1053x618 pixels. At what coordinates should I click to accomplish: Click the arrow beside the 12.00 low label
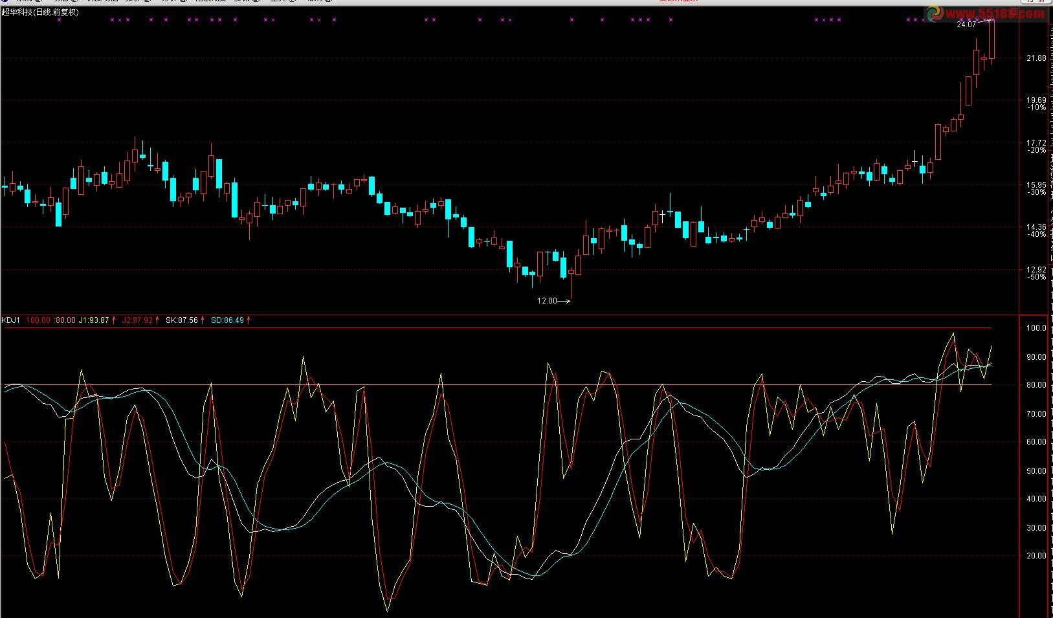[x=564, y=301]
